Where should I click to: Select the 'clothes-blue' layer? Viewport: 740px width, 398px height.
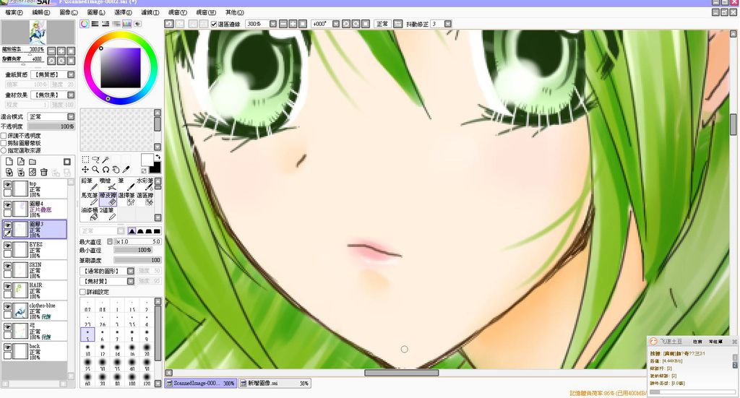(35, 311)
